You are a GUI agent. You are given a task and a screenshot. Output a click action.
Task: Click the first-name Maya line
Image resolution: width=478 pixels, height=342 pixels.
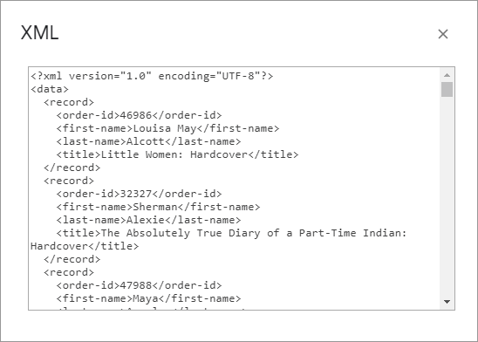[x=148, y=298]
